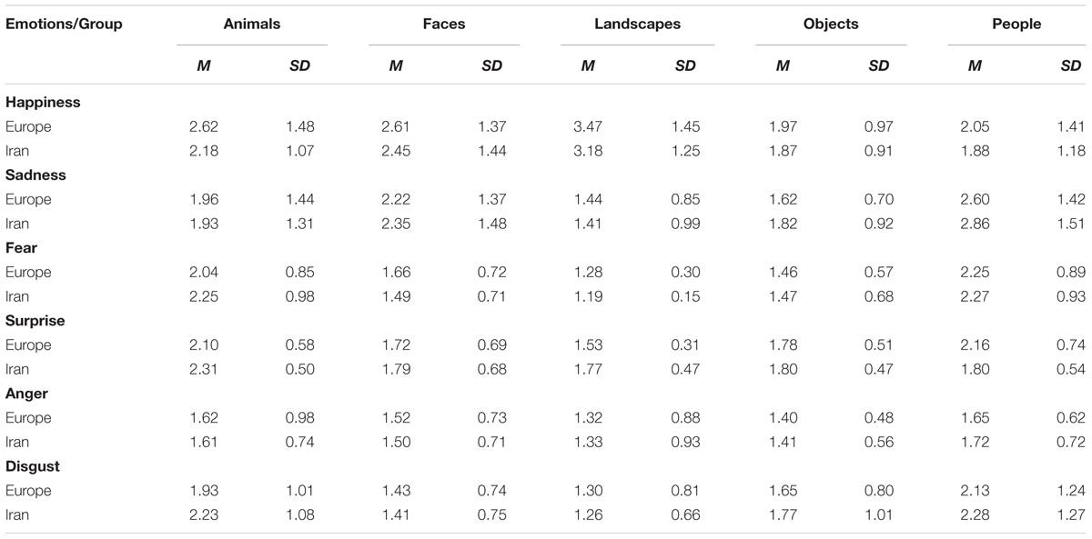Select the People column group header

click(1016, 25)
